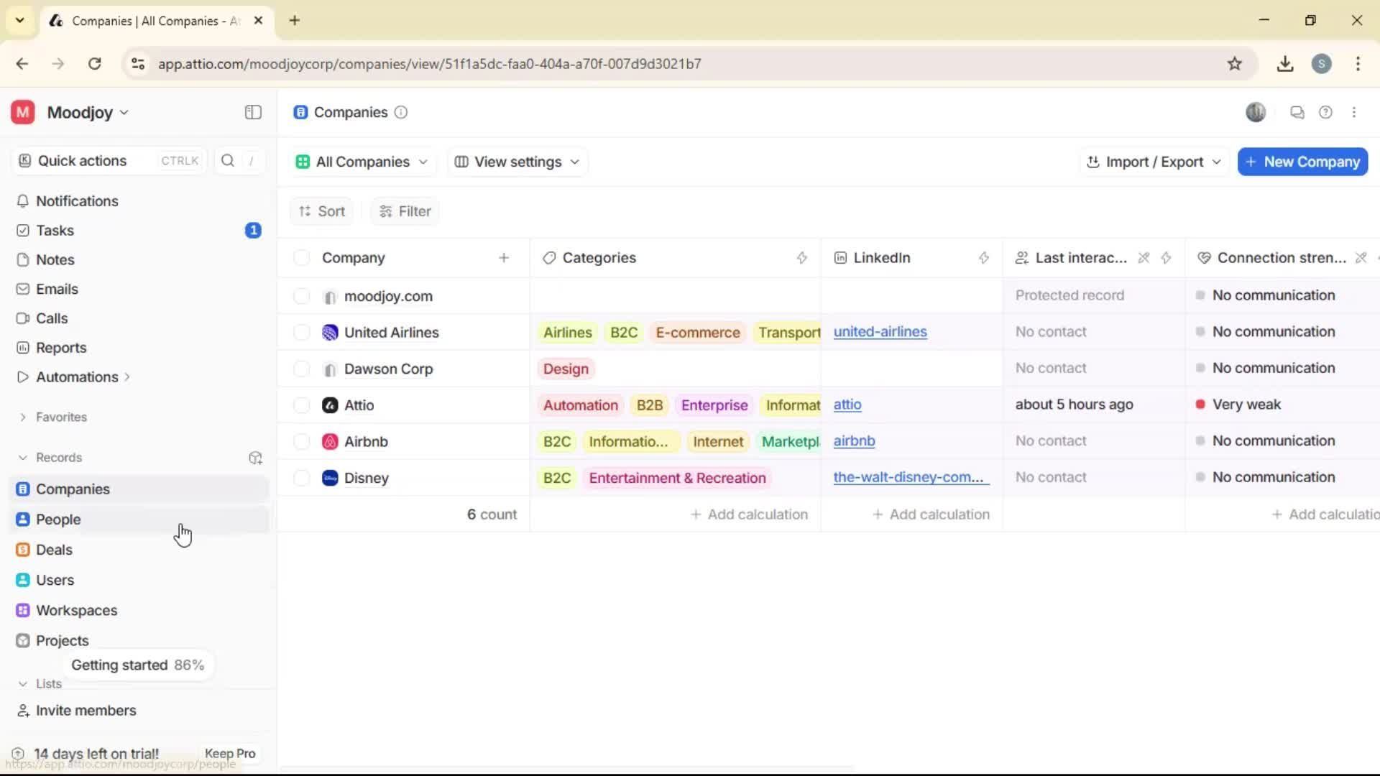Go to Deals records

[54, 550]
